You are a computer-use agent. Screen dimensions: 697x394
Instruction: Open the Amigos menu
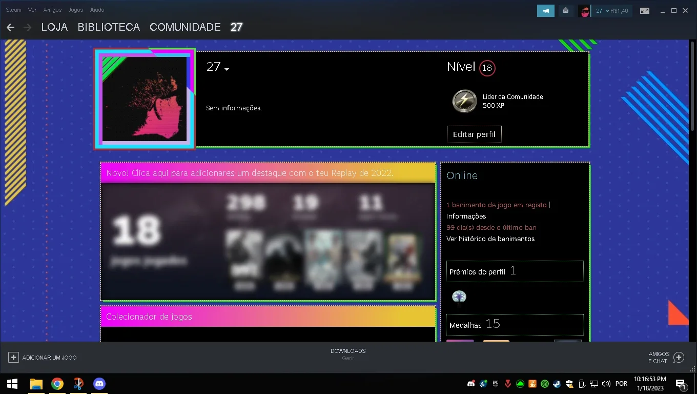(x=52, y=10)
